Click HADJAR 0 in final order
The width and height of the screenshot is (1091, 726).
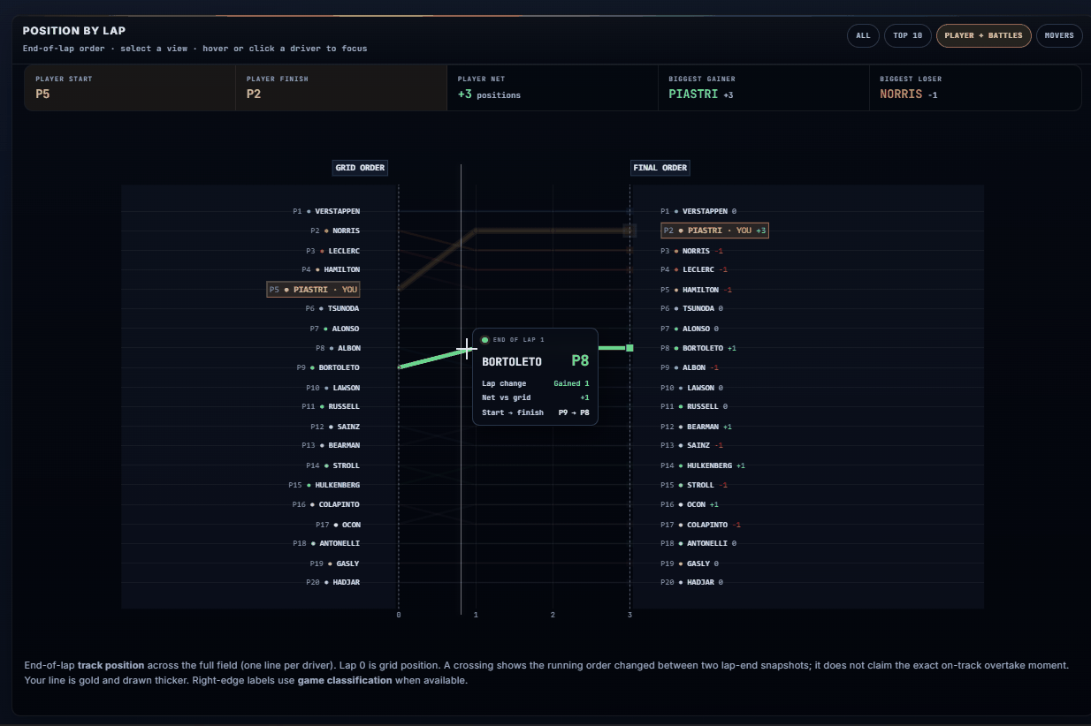pos(692,582)
